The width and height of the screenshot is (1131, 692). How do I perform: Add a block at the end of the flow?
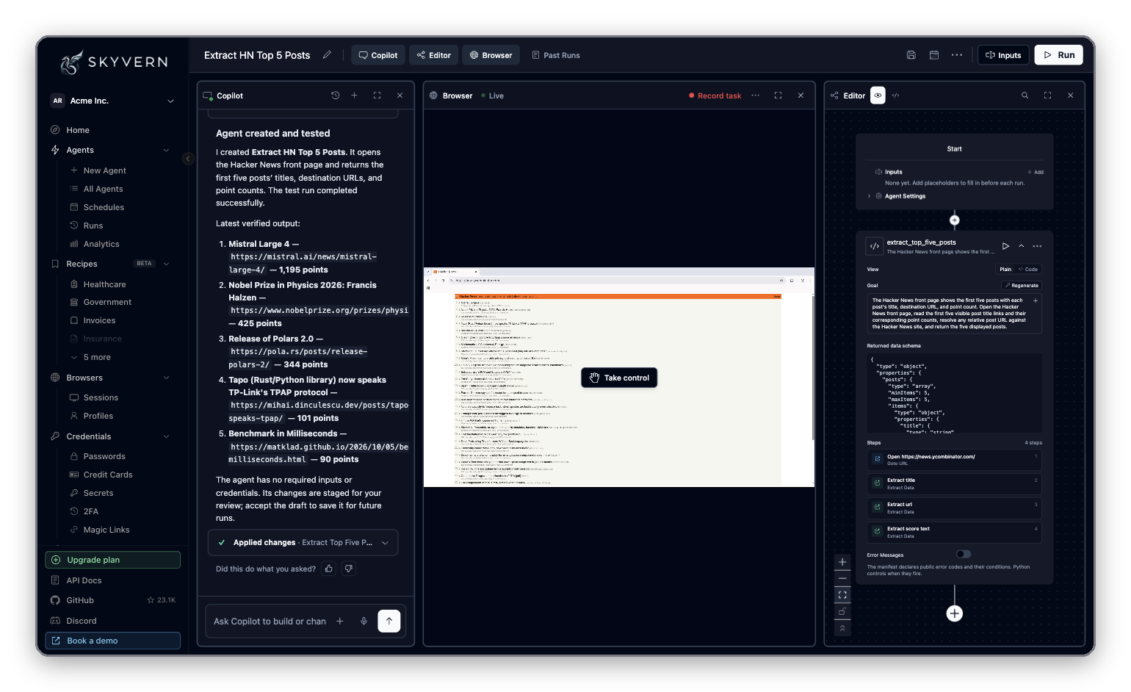[955, 613]
